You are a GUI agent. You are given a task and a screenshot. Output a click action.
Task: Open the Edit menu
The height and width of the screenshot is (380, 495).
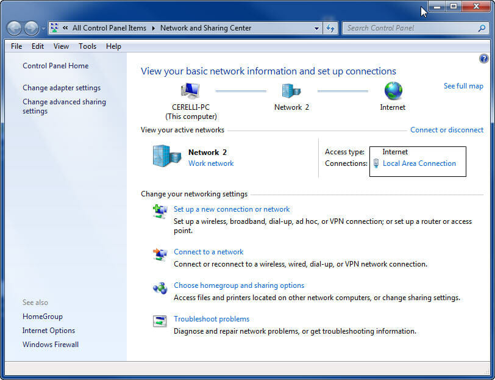coord(38,46)
